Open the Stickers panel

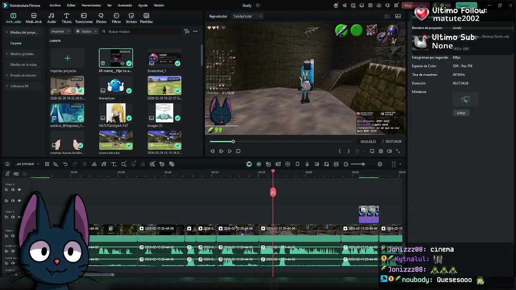(131, 18)
